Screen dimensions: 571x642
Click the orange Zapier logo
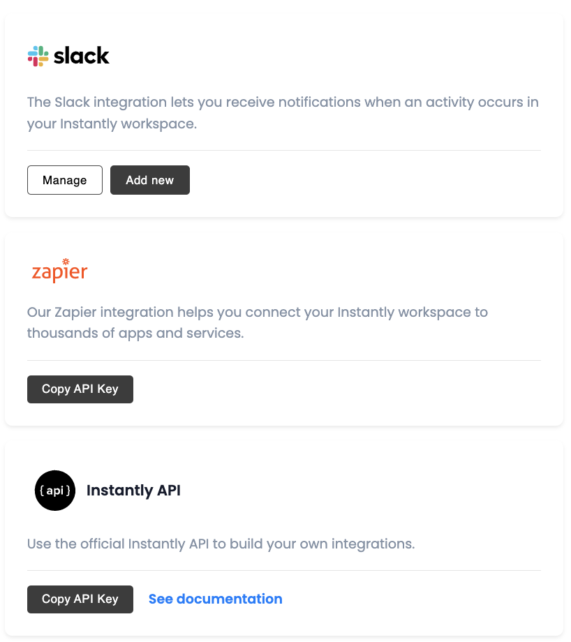pyautogui.click(x=60, y=270)
